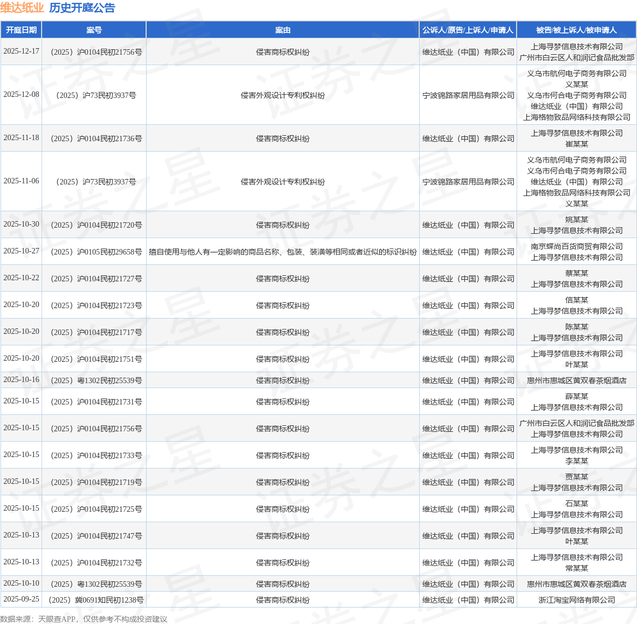Select date cell 2025-11-06
The height and width of the screenshot is (624, 637).
21,181
